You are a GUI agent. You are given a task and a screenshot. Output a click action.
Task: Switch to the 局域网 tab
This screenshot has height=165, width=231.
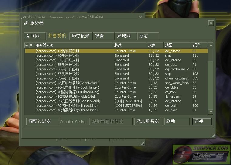pos(126,36)
